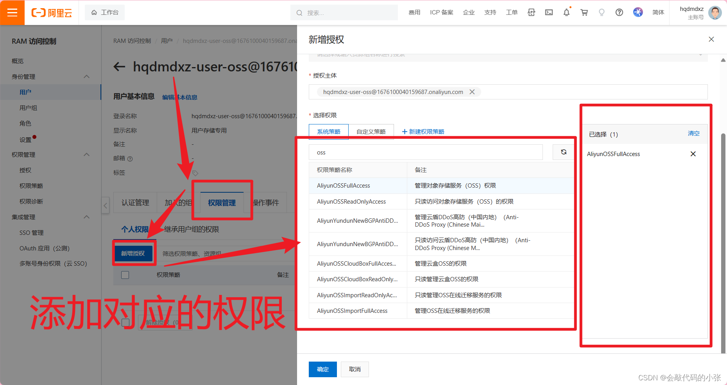Image resolution: width=727 pixels, height=385 pixels.
Task: Click the 筛选权限策略 filter field
Action: click(x=227, y=254)
